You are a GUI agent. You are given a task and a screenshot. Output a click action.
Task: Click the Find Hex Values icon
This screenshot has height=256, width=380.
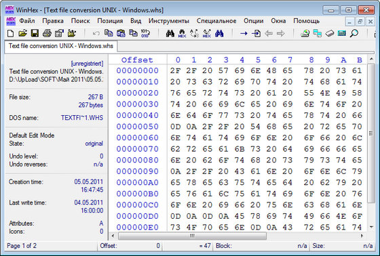click(182, 33)
